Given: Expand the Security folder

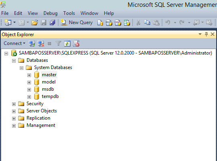Looking at the screenshot, I should (14, 104).
